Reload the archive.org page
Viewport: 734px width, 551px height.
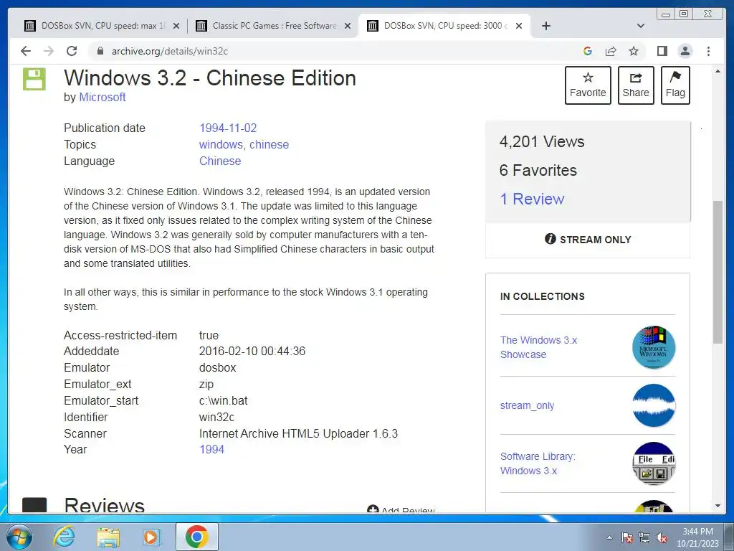pos(72,51)
